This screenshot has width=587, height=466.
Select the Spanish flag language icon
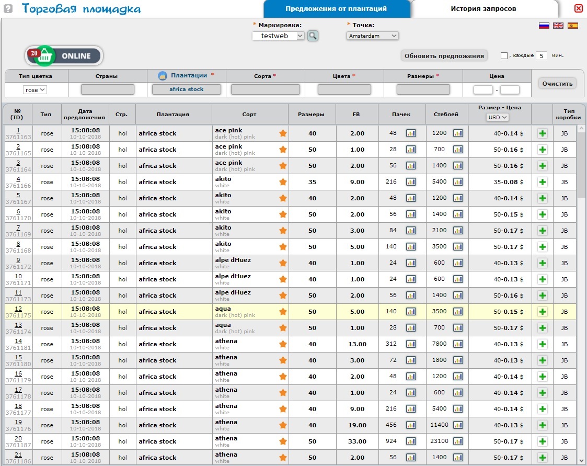pyautogui.click(x=573, y=26)
